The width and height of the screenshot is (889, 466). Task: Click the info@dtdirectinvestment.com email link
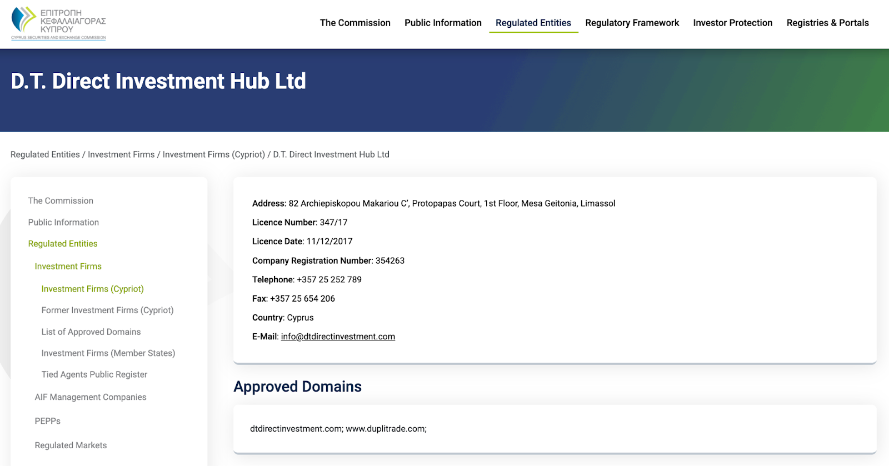[338, 337]
